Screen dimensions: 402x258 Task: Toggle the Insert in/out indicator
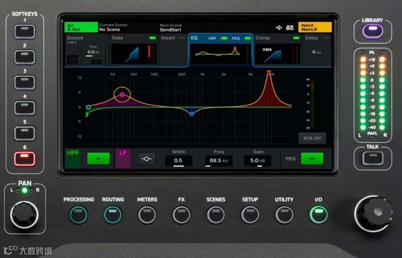[182, 38]
